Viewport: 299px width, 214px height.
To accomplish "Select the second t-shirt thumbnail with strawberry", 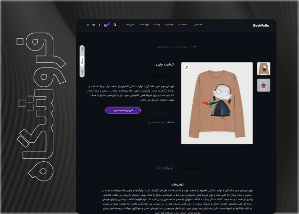I will pos(264,85).
